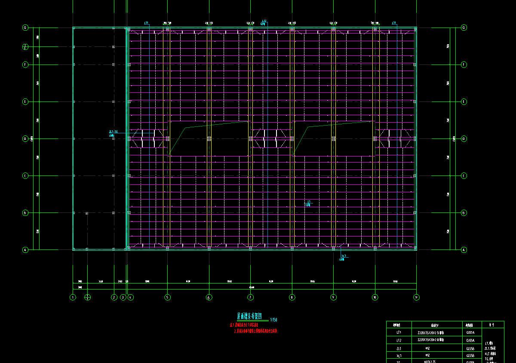Click grid axis bubble A on left side
The image size is (516, 363).
click(x=25, y=250)
